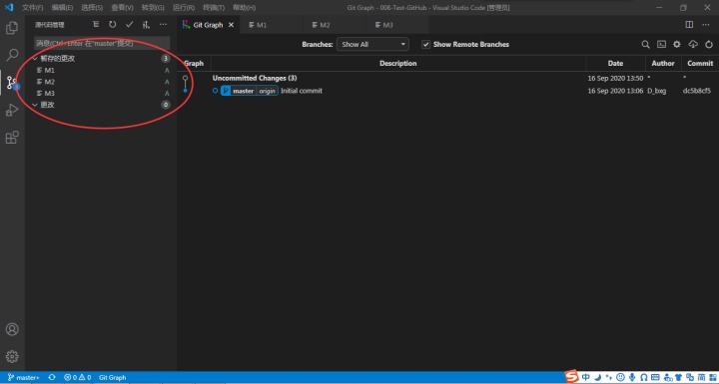Click the commit message input box

pyautogui.click(x=102, y=44)
